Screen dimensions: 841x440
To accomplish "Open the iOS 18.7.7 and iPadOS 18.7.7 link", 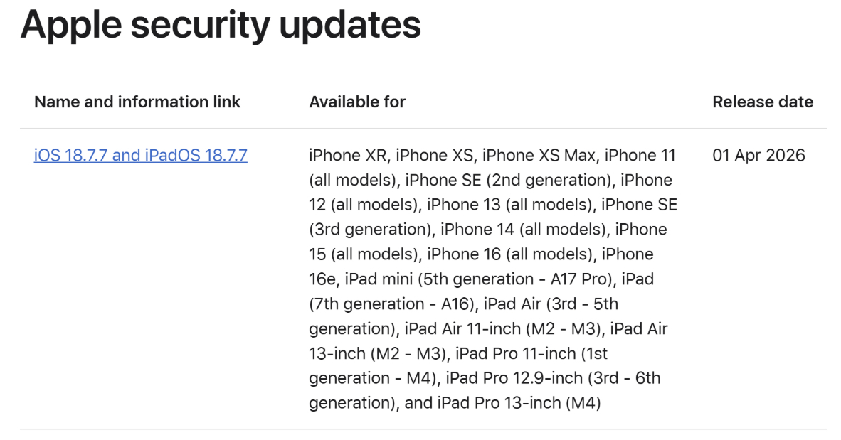I will point(140,155).
